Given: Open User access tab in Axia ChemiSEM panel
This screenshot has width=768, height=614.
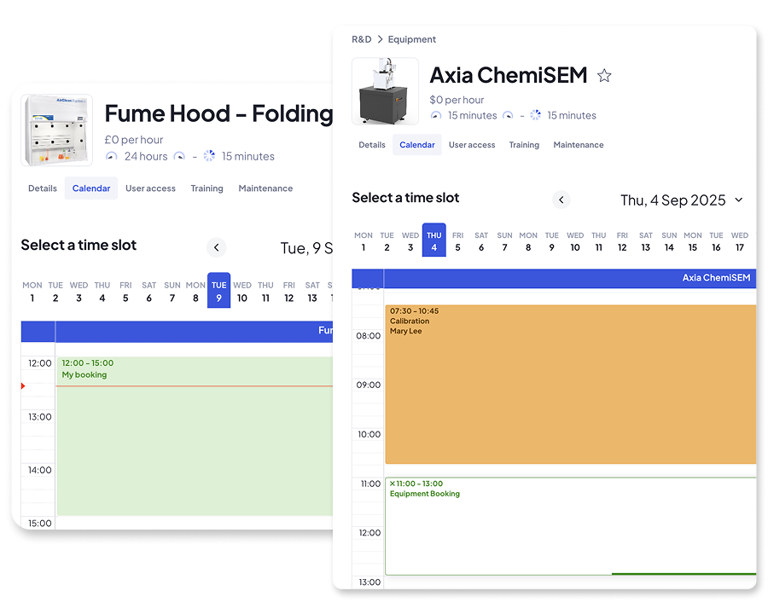Looking at the screenshot, I should coord(472,145).
